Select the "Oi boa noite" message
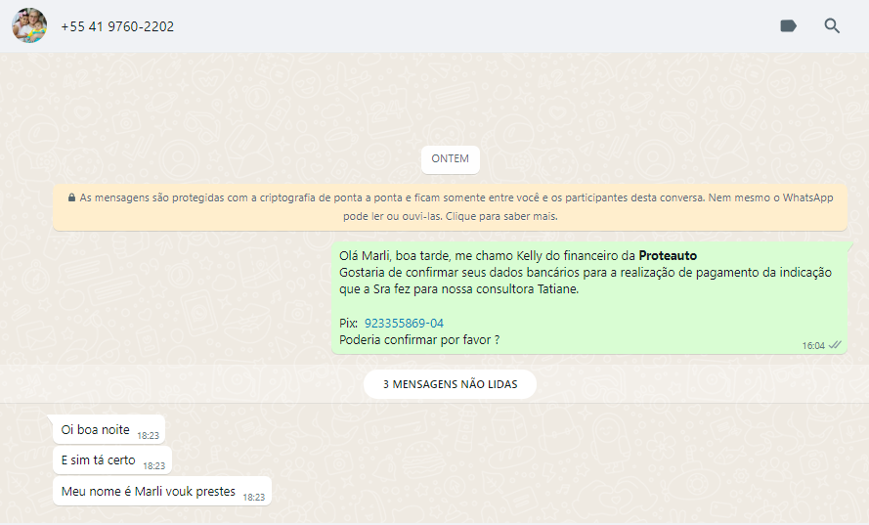 point(96,430)
